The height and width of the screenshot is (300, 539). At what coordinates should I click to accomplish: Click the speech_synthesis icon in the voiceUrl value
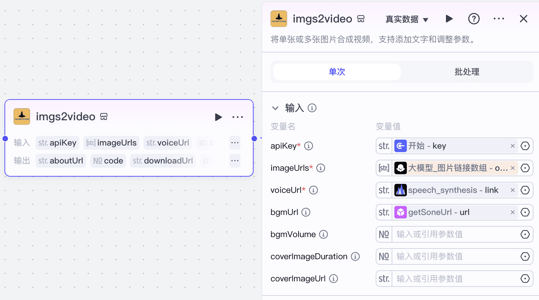400,190
